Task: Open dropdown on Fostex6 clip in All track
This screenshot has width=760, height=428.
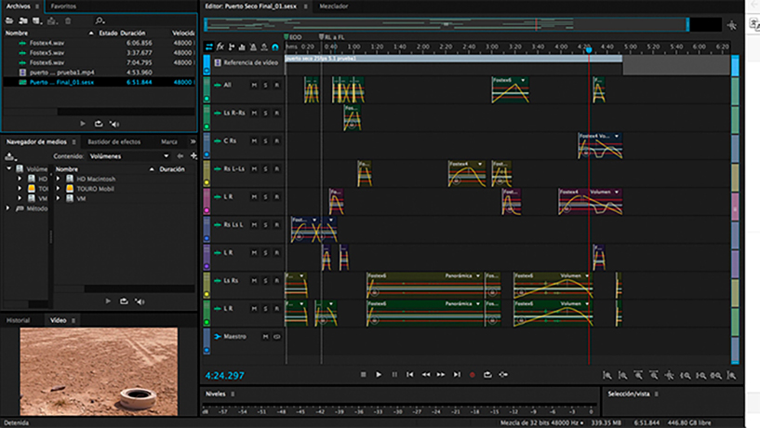Action: click(x=523, y=80)
